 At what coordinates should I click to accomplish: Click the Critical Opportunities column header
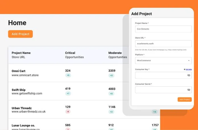(x=70, y=53)
